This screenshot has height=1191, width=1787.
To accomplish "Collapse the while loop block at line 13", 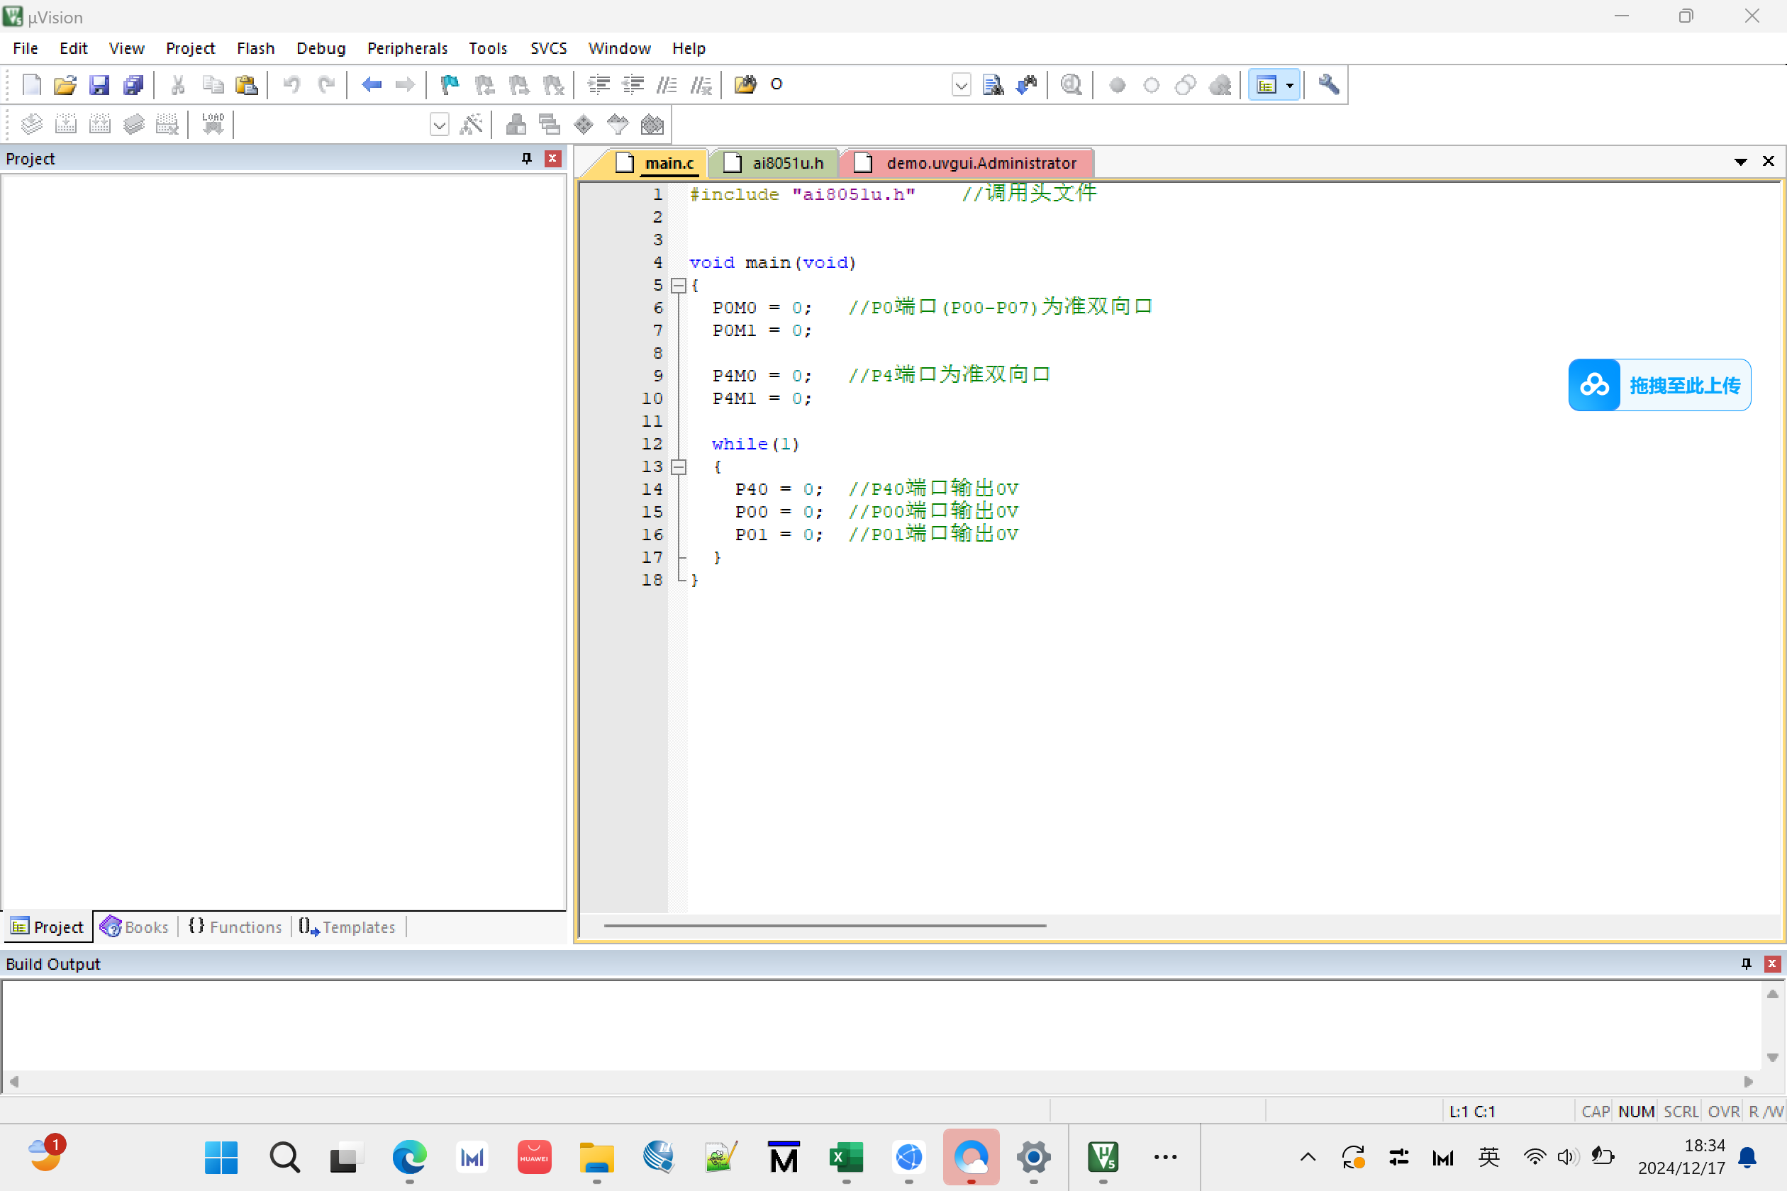I will (x=679, y=467).
